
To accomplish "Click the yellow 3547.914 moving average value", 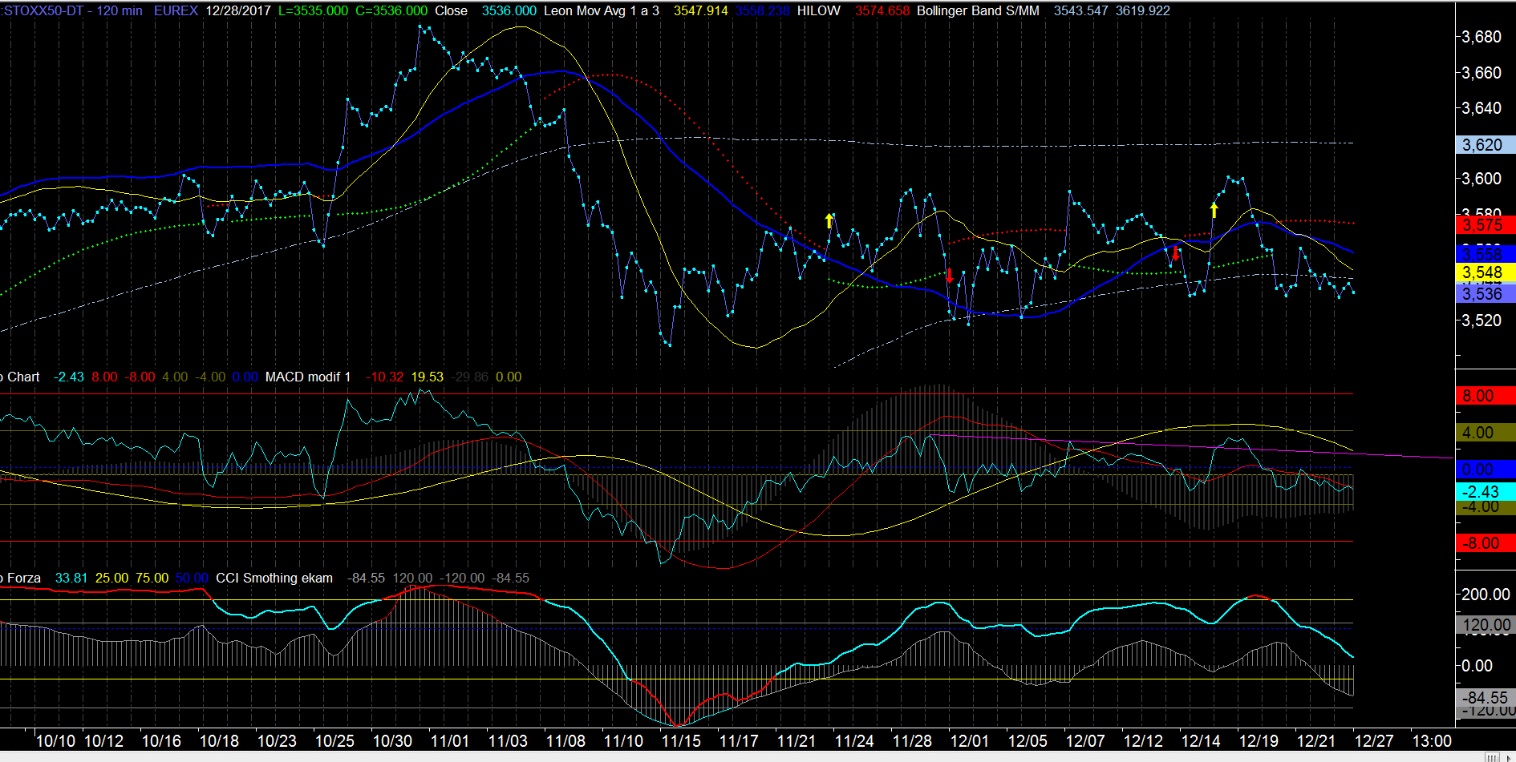I will (x=701, y=10).
